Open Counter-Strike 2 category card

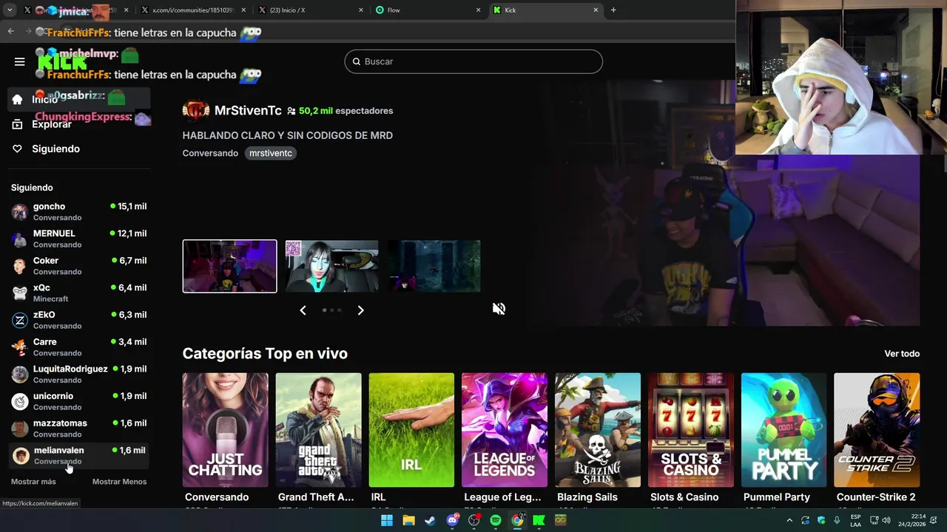tap(877, 430)
